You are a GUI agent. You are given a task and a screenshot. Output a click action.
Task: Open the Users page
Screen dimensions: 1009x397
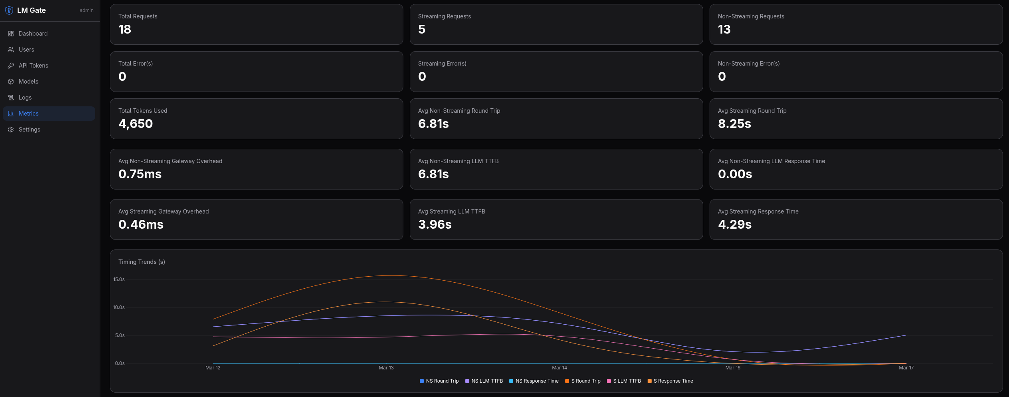point(26,50)
